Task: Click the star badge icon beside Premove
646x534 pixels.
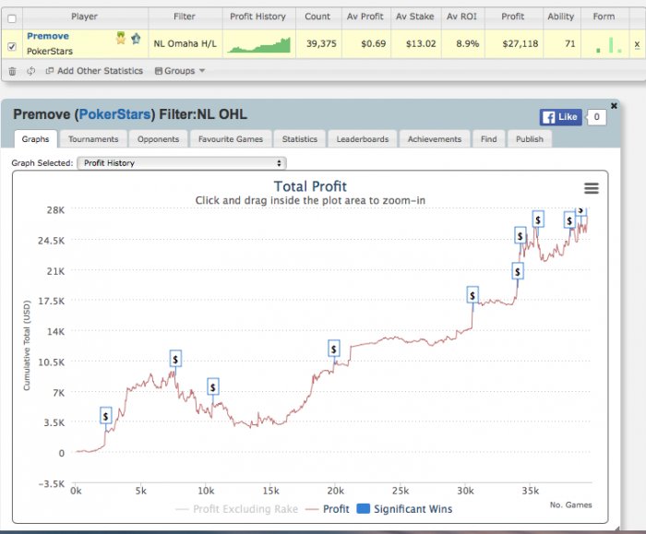Action: (x=136, y=39)
